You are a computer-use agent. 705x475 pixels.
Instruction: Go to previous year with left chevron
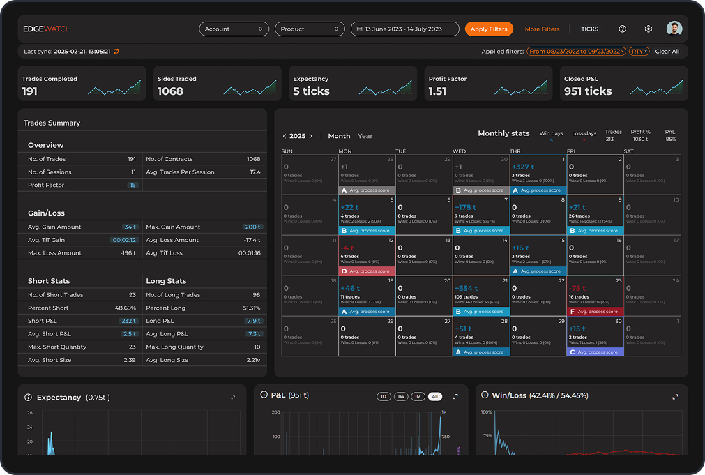[x=285, y=136]
